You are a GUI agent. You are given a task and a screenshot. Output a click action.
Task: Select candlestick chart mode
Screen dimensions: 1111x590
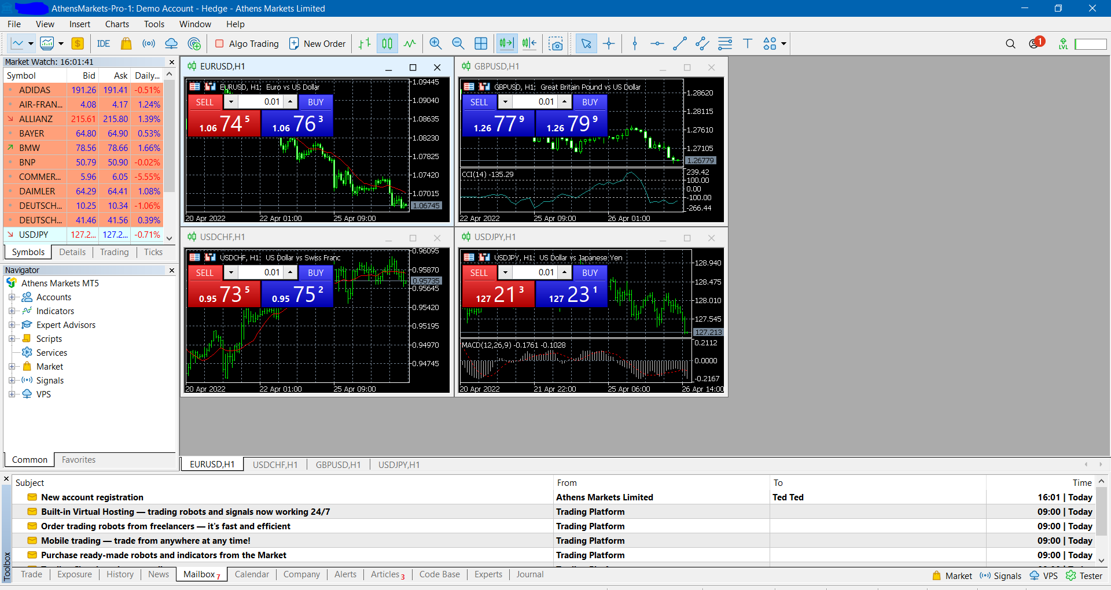coord(387,43)
